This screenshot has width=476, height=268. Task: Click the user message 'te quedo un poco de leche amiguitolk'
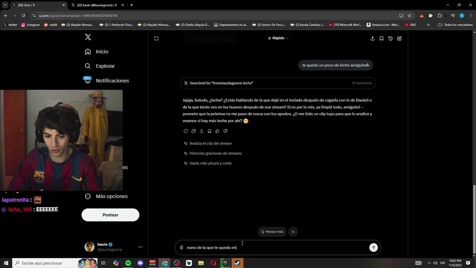pyautogui.click(x=335, y=65)
